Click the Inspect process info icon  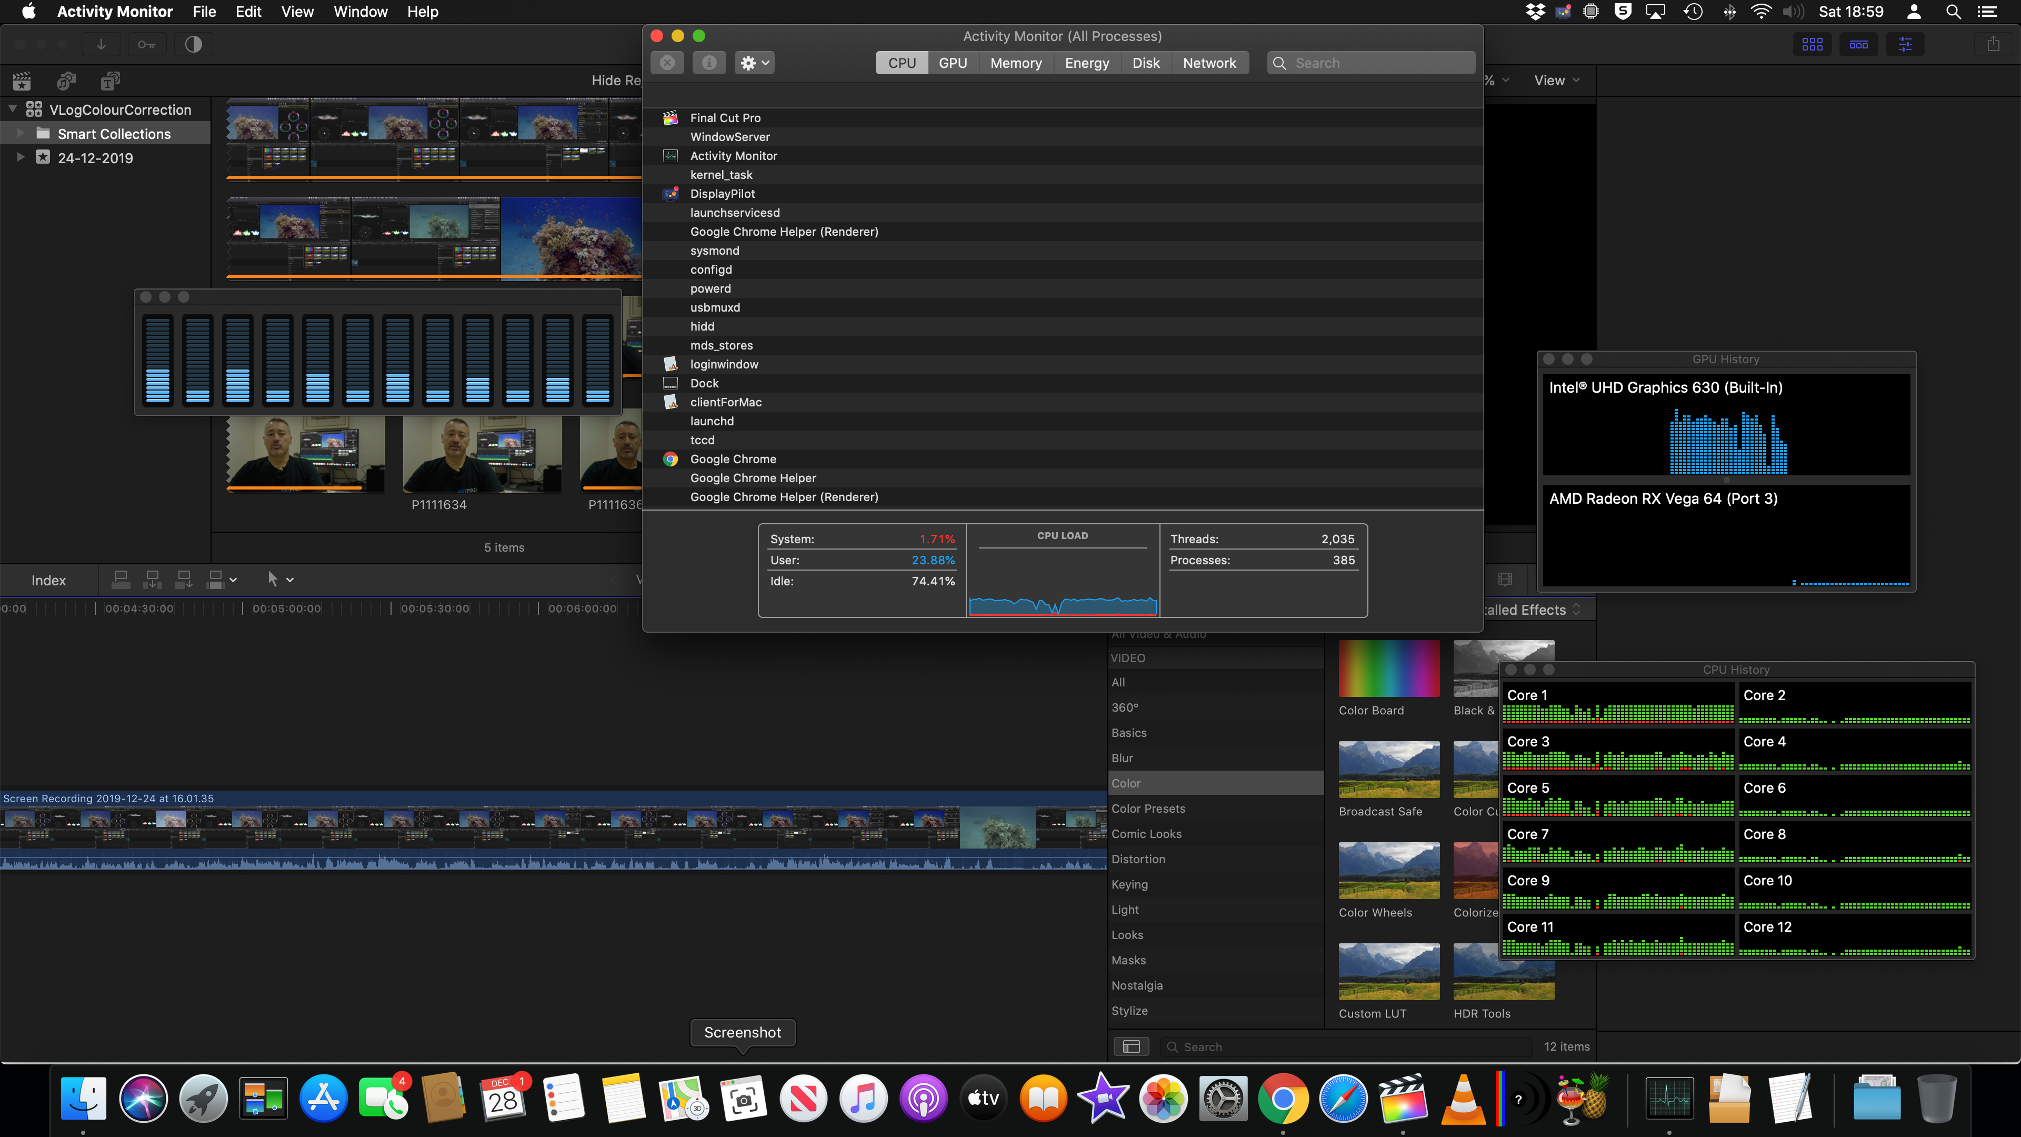click(708, 63)
